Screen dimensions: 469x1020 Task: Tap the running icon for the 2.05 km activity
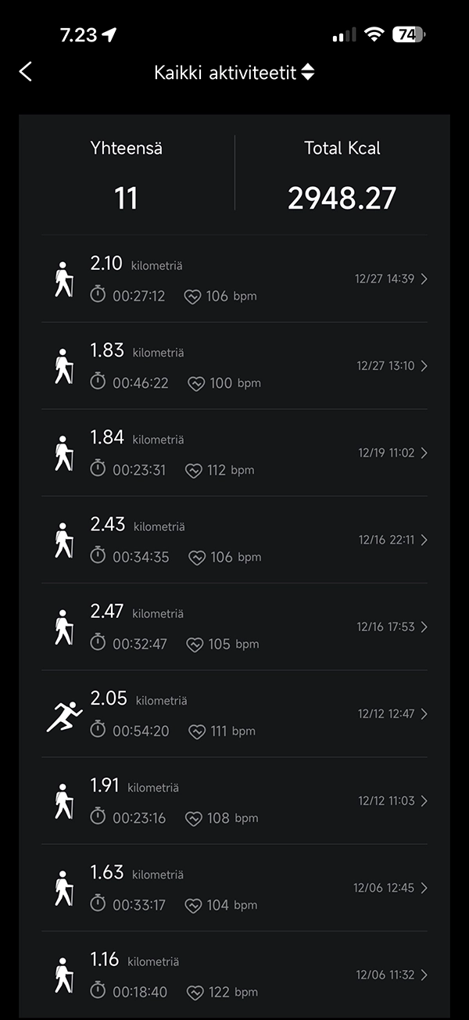[x=64, y=715]
